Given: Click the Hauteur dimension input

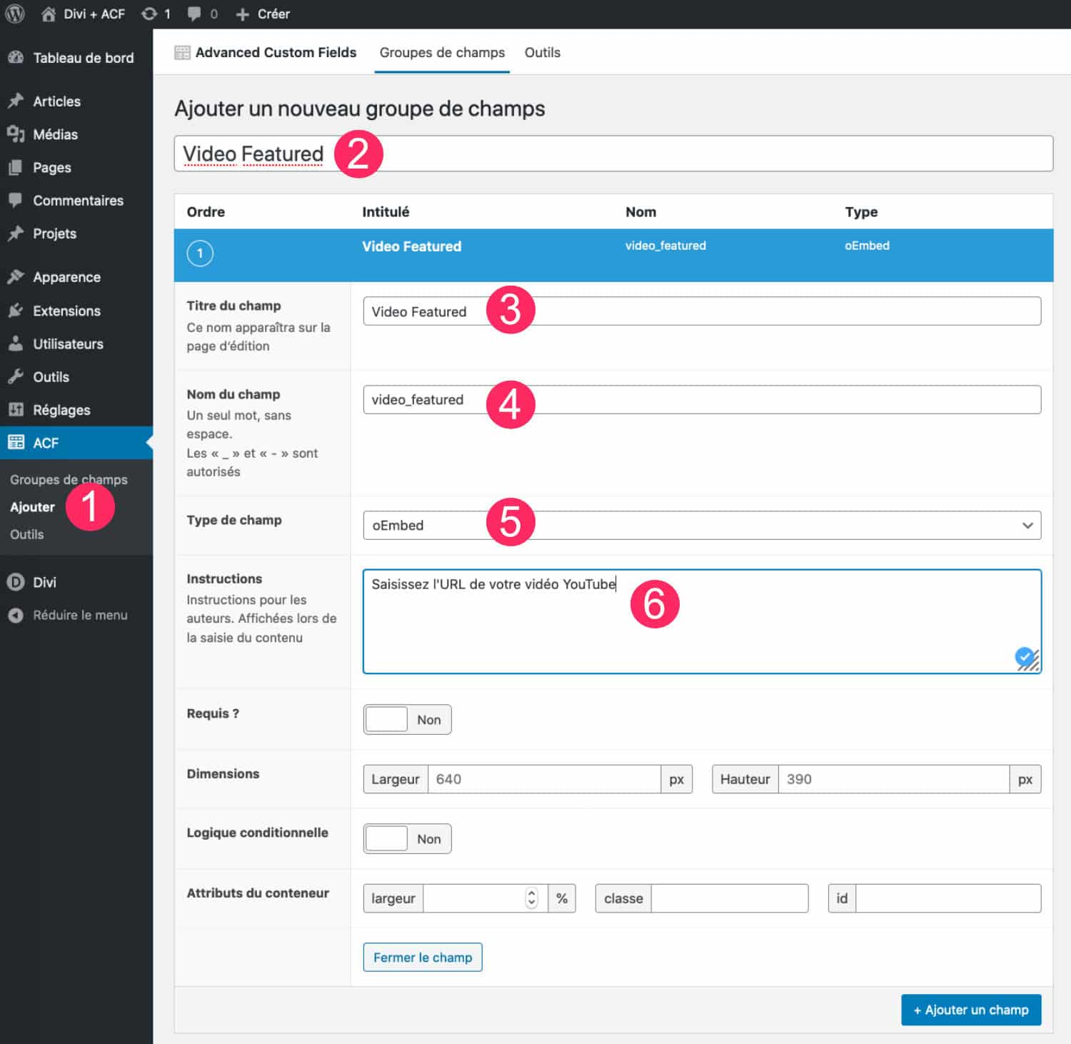Looking at the screenshot, I should tap(893, 779).
